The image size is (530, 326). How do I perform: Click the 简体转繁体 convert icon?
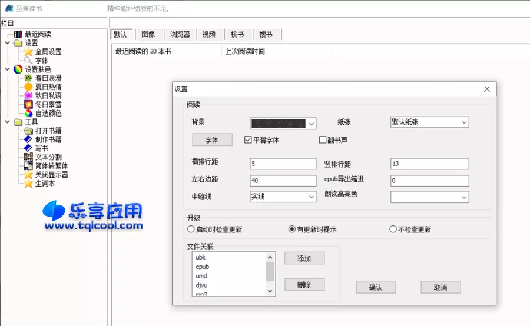[28, 166]
